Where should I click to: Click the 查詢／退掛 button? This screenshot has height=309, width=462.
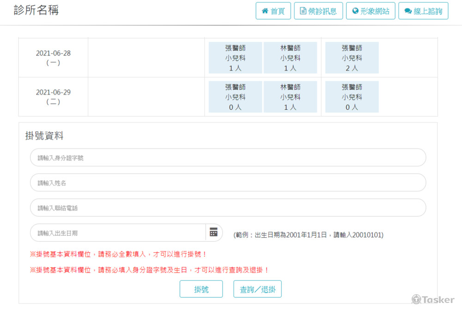(x=257, y=289)
